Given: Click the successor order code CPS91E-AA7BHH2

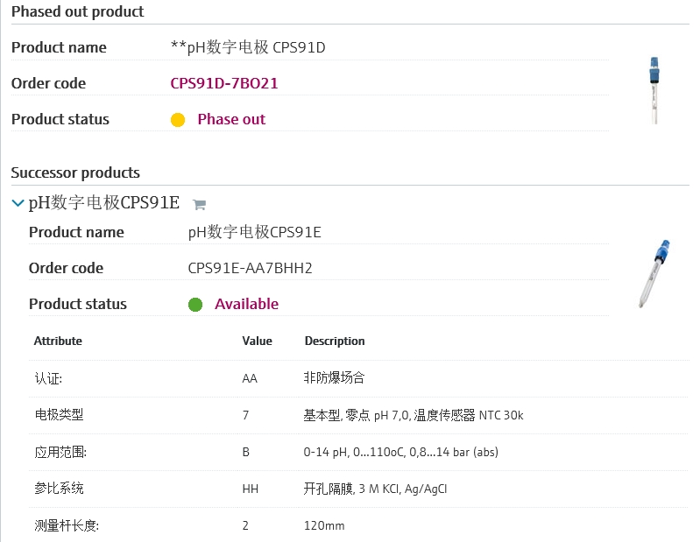Looking at the screenshot, I should point(250,268).
